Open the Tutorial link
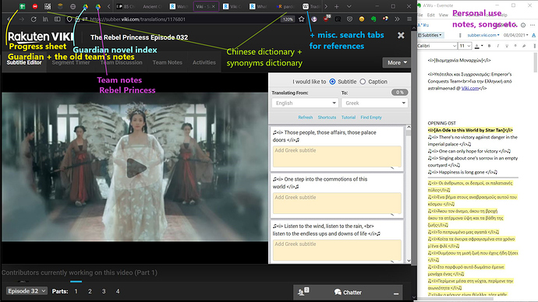 [x=349, y=117]
